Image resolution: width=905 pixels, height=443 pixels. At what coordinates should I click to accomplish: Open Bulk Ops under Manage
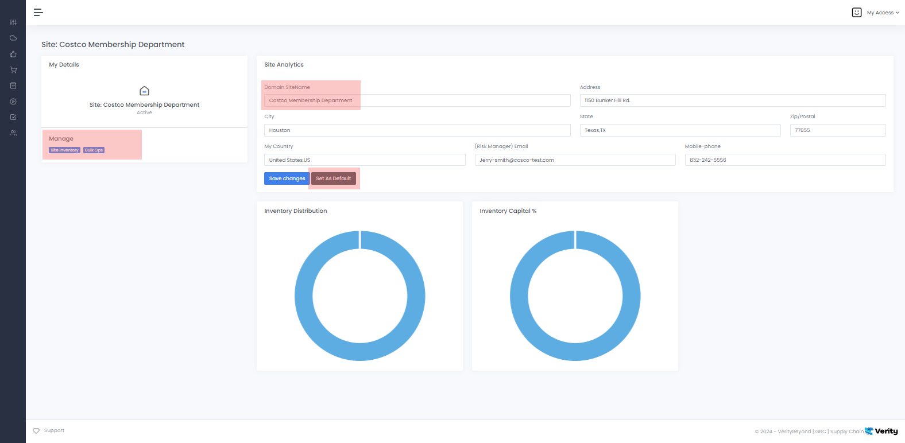tap(94, 150)
